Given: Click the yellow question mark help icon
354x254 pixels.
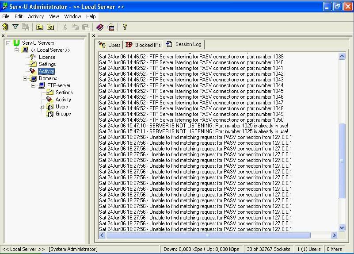Looking at the screenshot, I should [125, 27].
